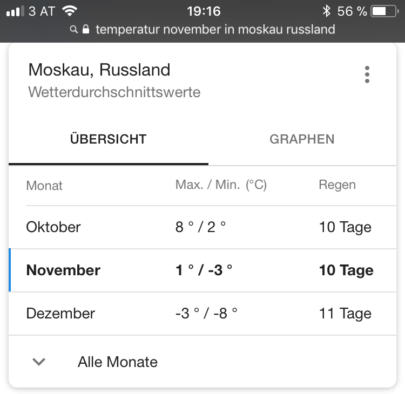Tap the Moskau, Russland heading

pyautogui.click(x=99, y=70)
